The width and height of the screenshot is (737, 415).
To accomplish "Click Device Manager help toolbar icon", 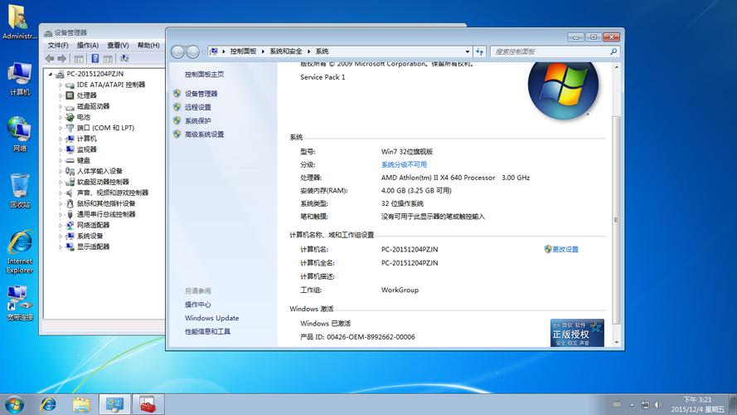I will click(x=95, y=58).
